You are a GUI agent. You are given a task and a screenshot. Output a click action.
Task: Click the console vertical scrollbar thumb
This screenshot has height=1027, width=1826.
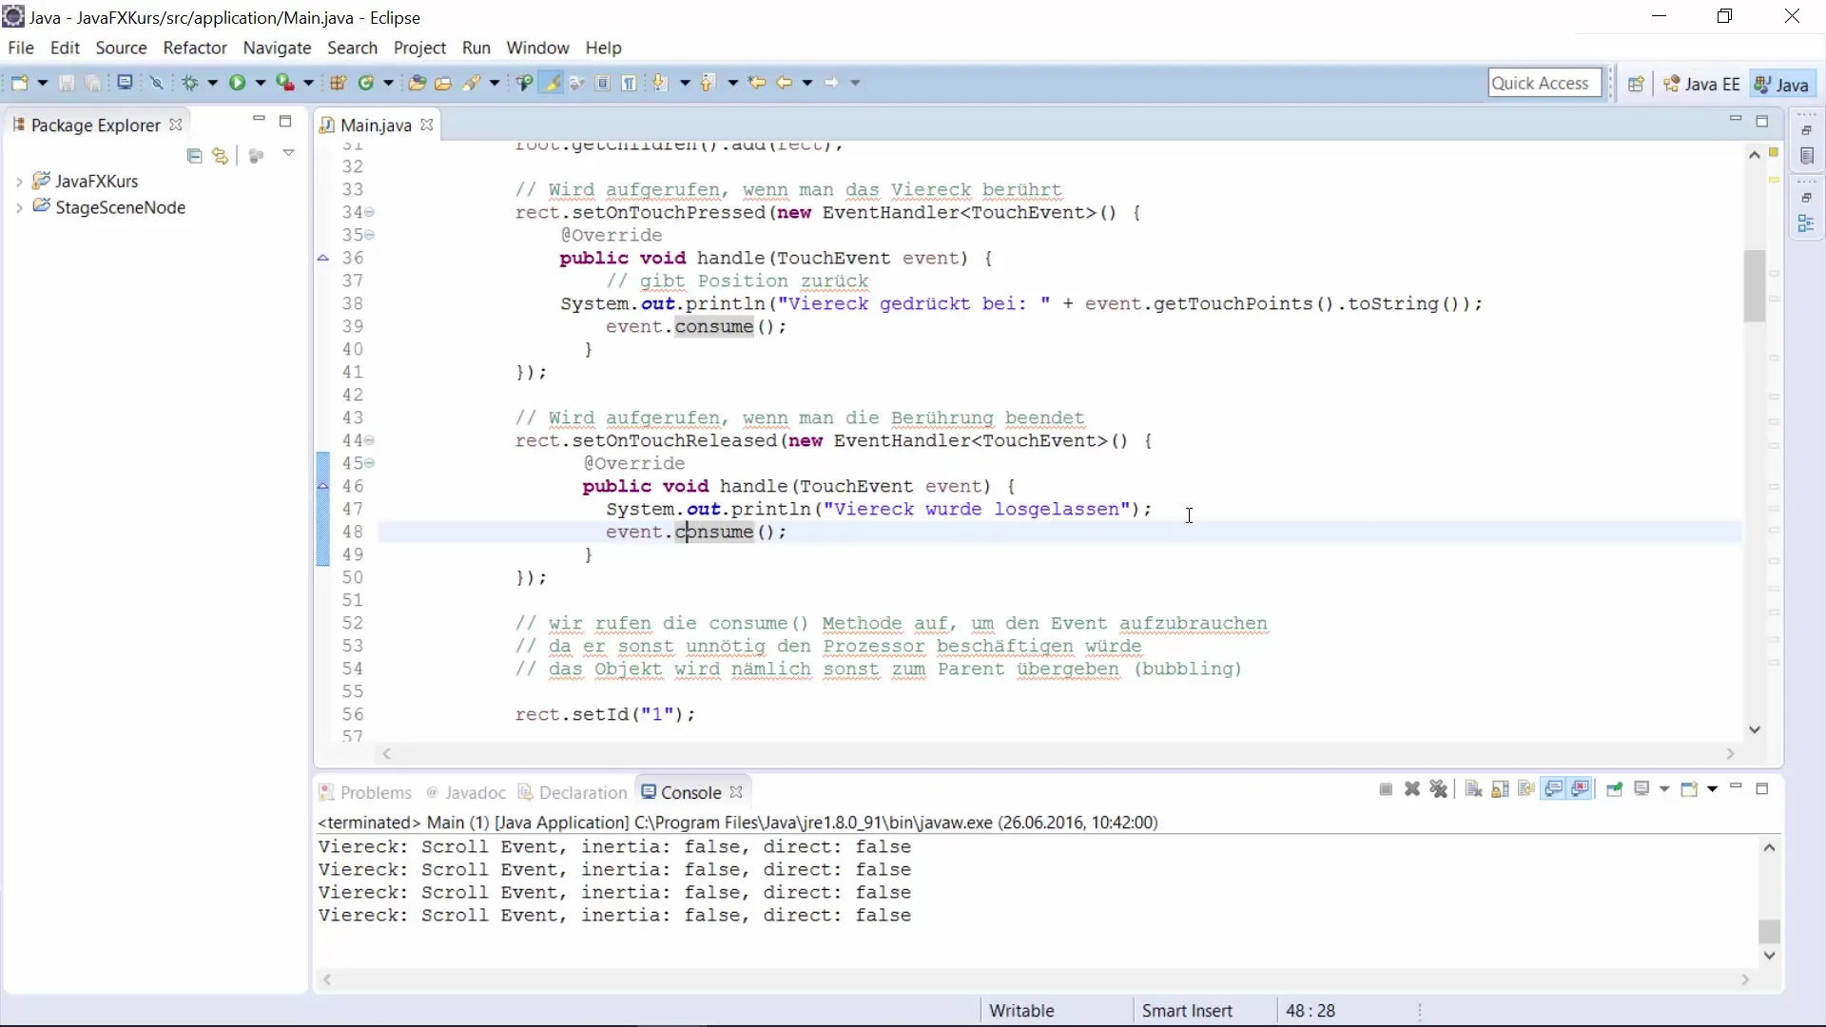pyautogui.click(x=1769, y=931)
